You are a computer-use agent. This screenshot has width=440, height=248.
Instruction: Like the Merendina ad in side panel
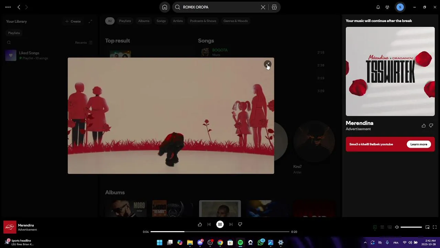(423, 126)
